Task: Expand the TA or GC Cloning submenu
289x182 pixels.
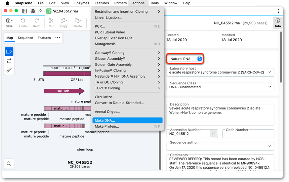Action: tap(127, 82)
